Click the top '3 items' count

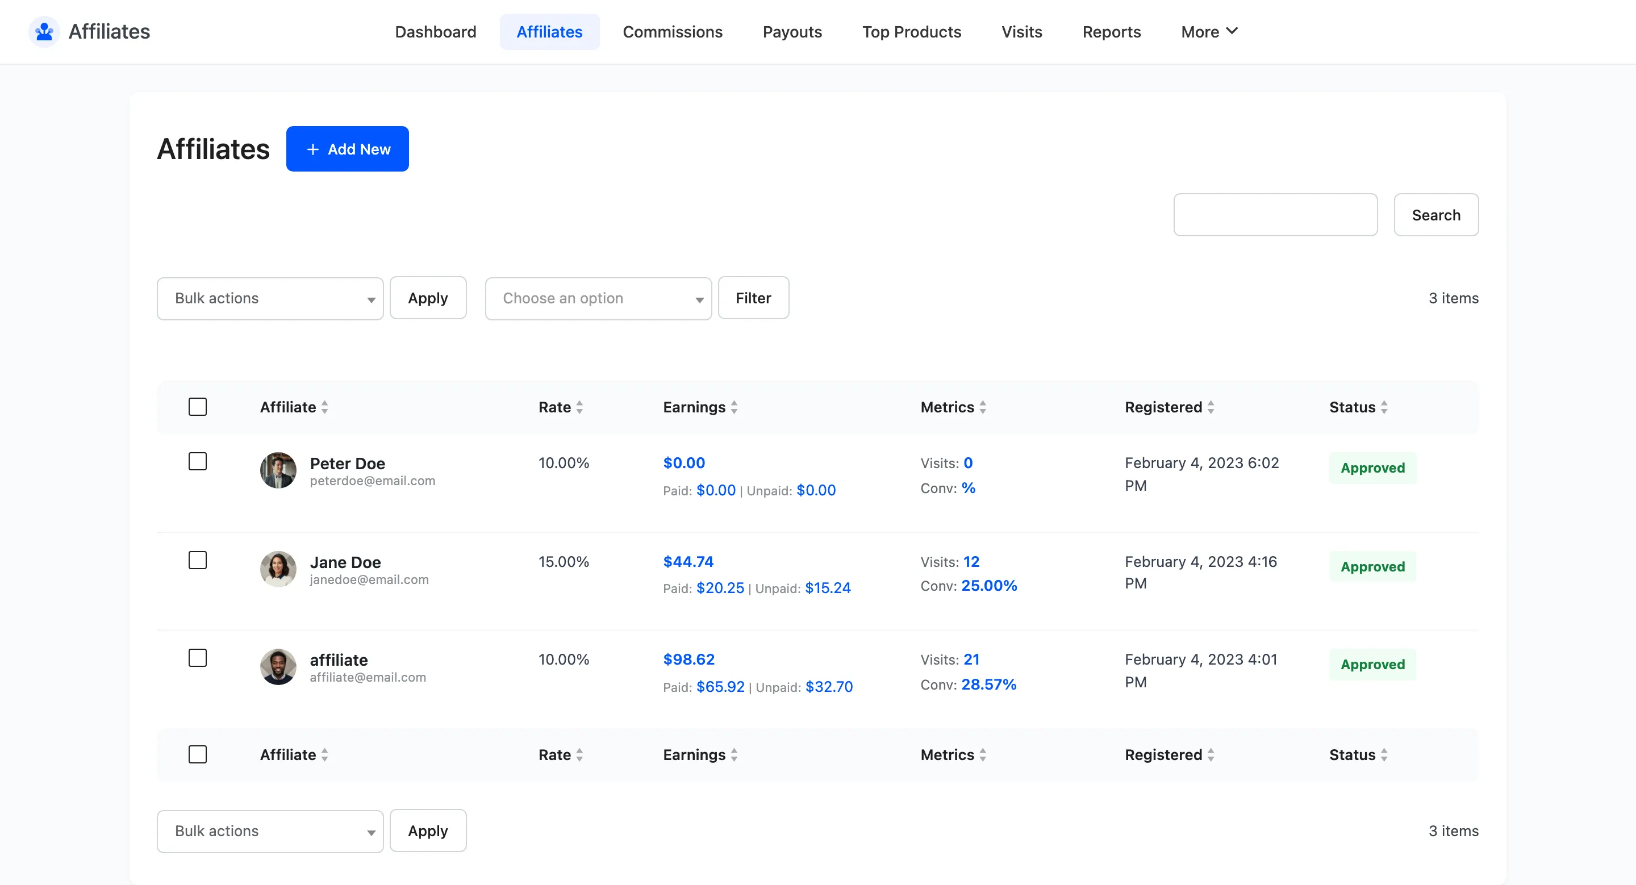[x=1453, y=298]
